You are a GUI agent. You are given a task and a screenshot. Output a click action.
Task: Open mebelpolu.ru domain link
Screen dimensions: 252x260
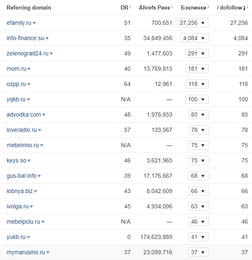click(x=24, y=222)
